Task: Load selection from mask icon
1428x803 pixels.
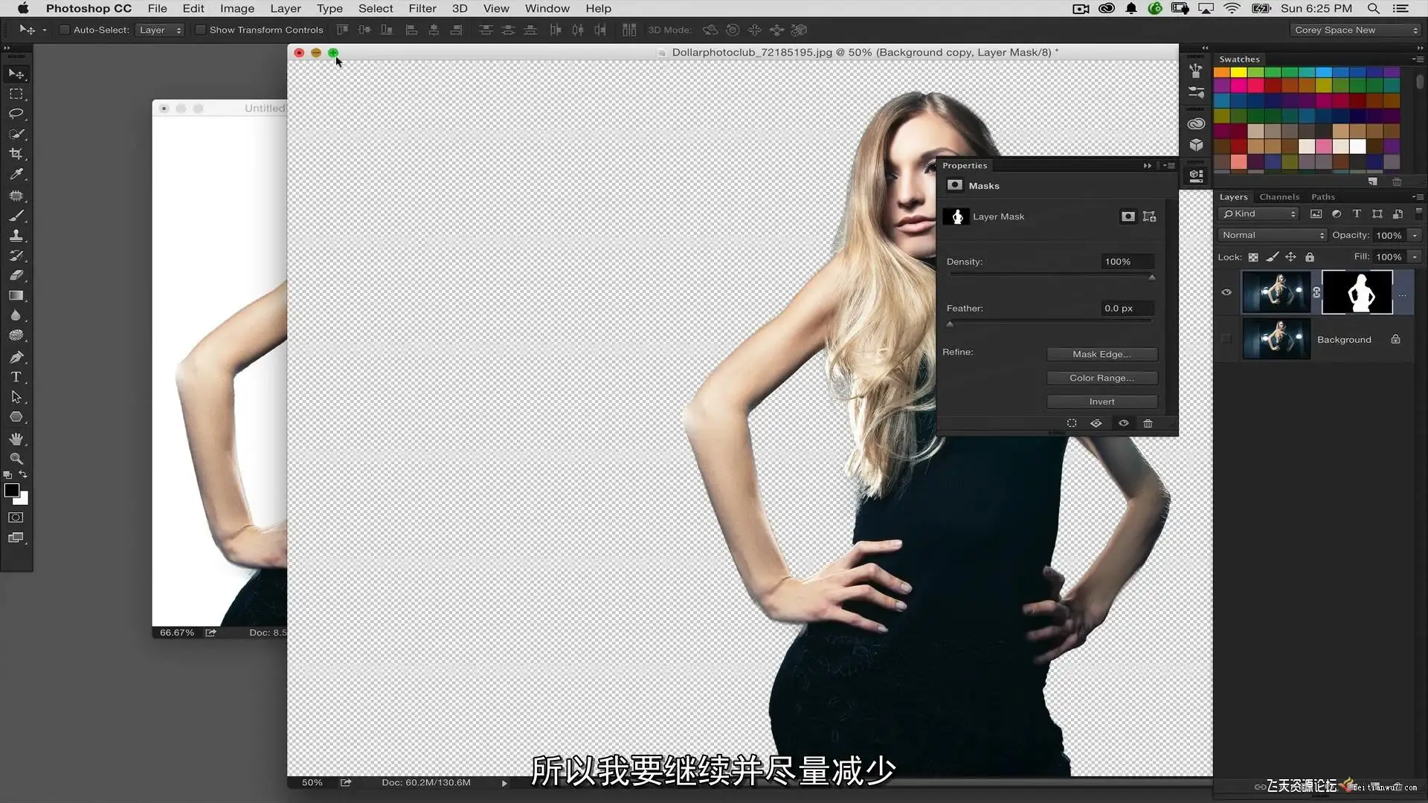Action: [x=1072, y=423]
